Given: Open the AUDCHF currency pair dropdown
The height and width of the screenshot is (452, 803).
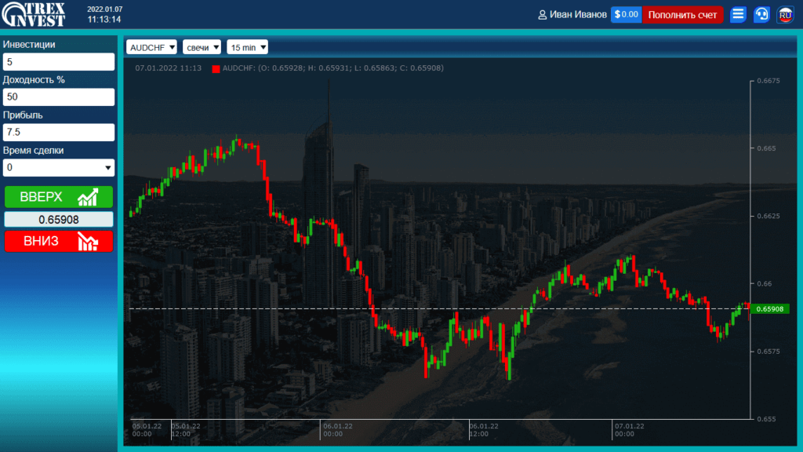Looking at the screenshot, I should coord(151,47).
